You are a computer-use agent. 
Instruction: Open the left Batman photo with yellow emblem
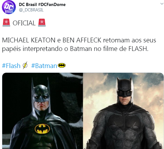(x=43, y=111)
